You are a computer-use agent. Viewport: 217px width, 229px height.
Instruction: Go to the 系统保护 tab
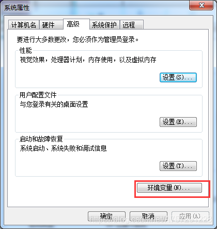104,25
